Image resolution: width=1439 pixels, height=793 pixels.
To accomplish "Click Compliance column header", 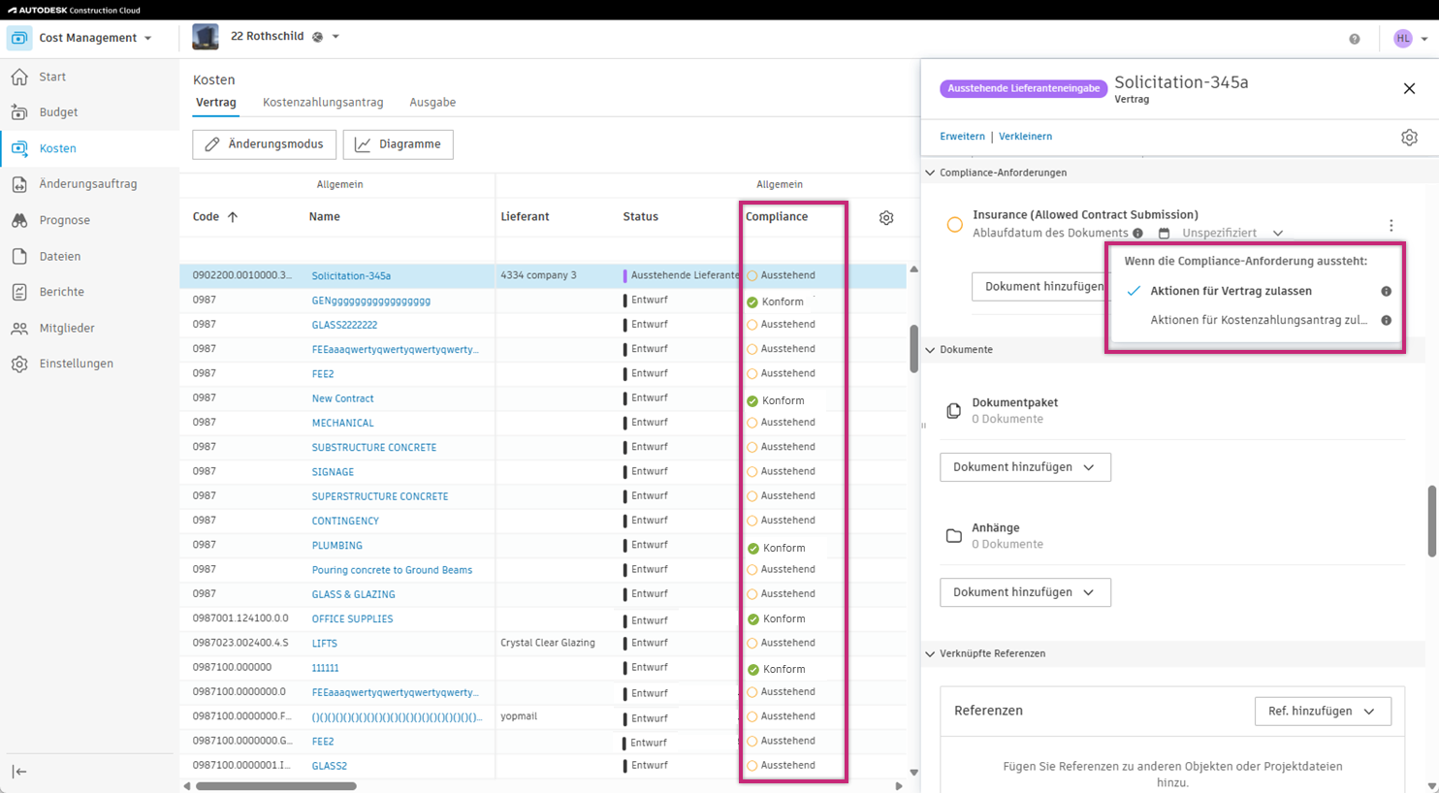I will coord(777,217).
